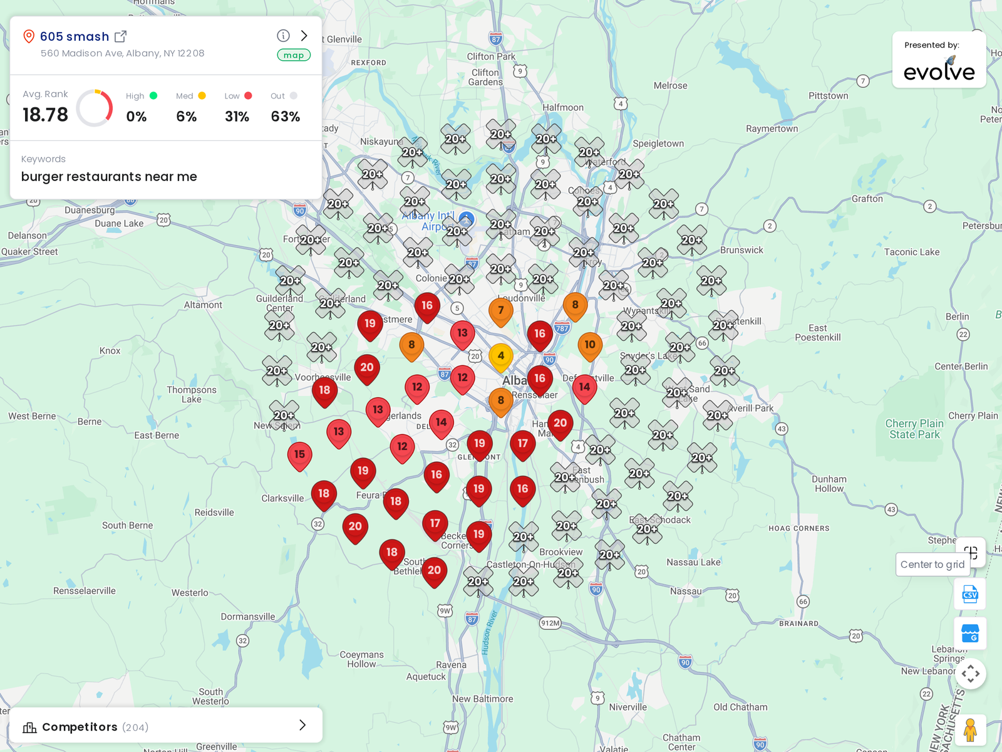The height and width of the screenshot is (752, 1002).
Task: Click the 0% High percentage
Action: [x=137, y=117]
